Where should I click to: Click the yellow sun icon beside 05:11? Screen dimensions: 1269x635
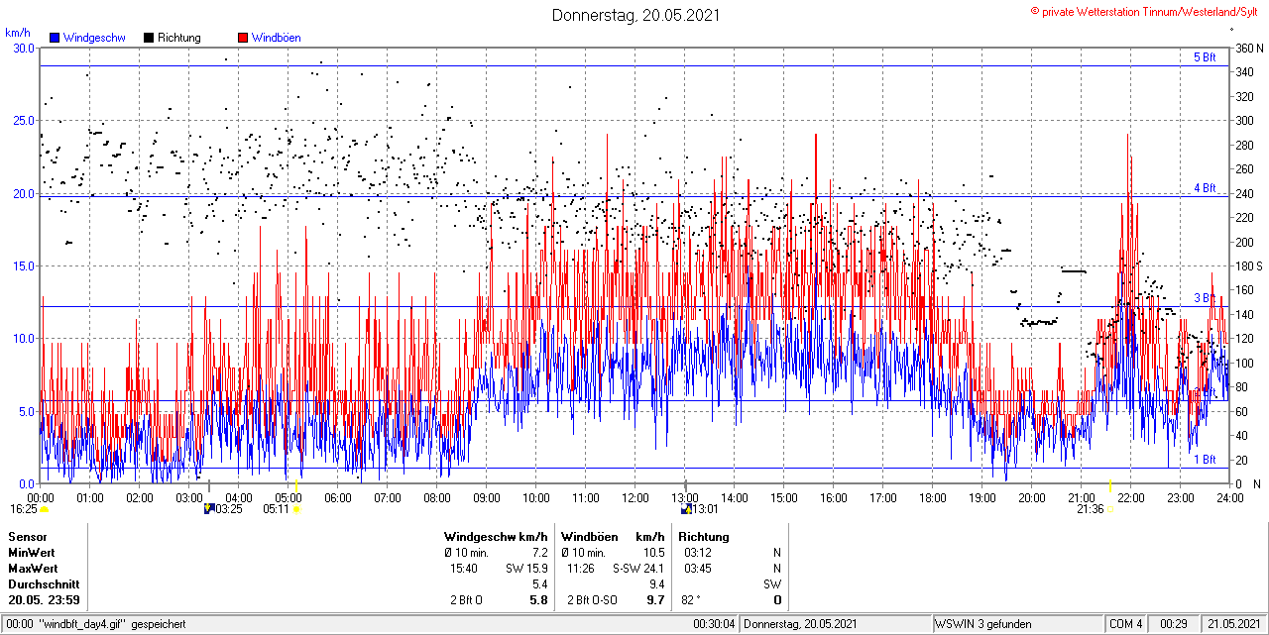296,509
